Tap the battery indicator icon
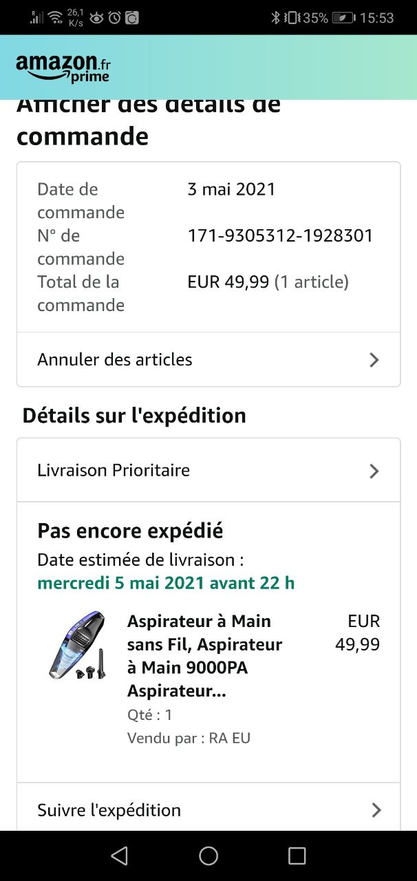 [x=343, y=18]
